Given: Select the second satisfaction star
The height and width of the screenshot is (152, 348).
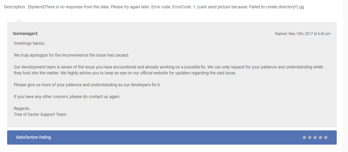Looking at the screenshot, I should 310,137.
